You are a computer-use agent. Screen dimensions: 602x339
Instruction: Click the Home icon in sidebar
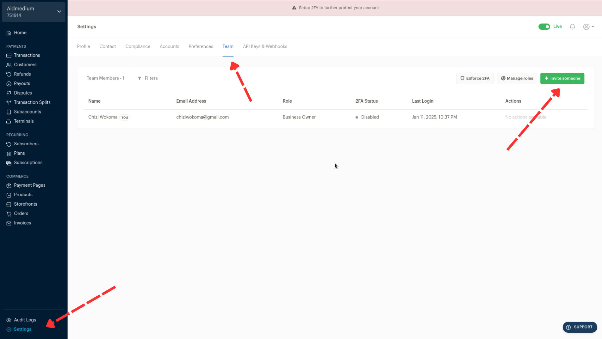pos(9,33)
